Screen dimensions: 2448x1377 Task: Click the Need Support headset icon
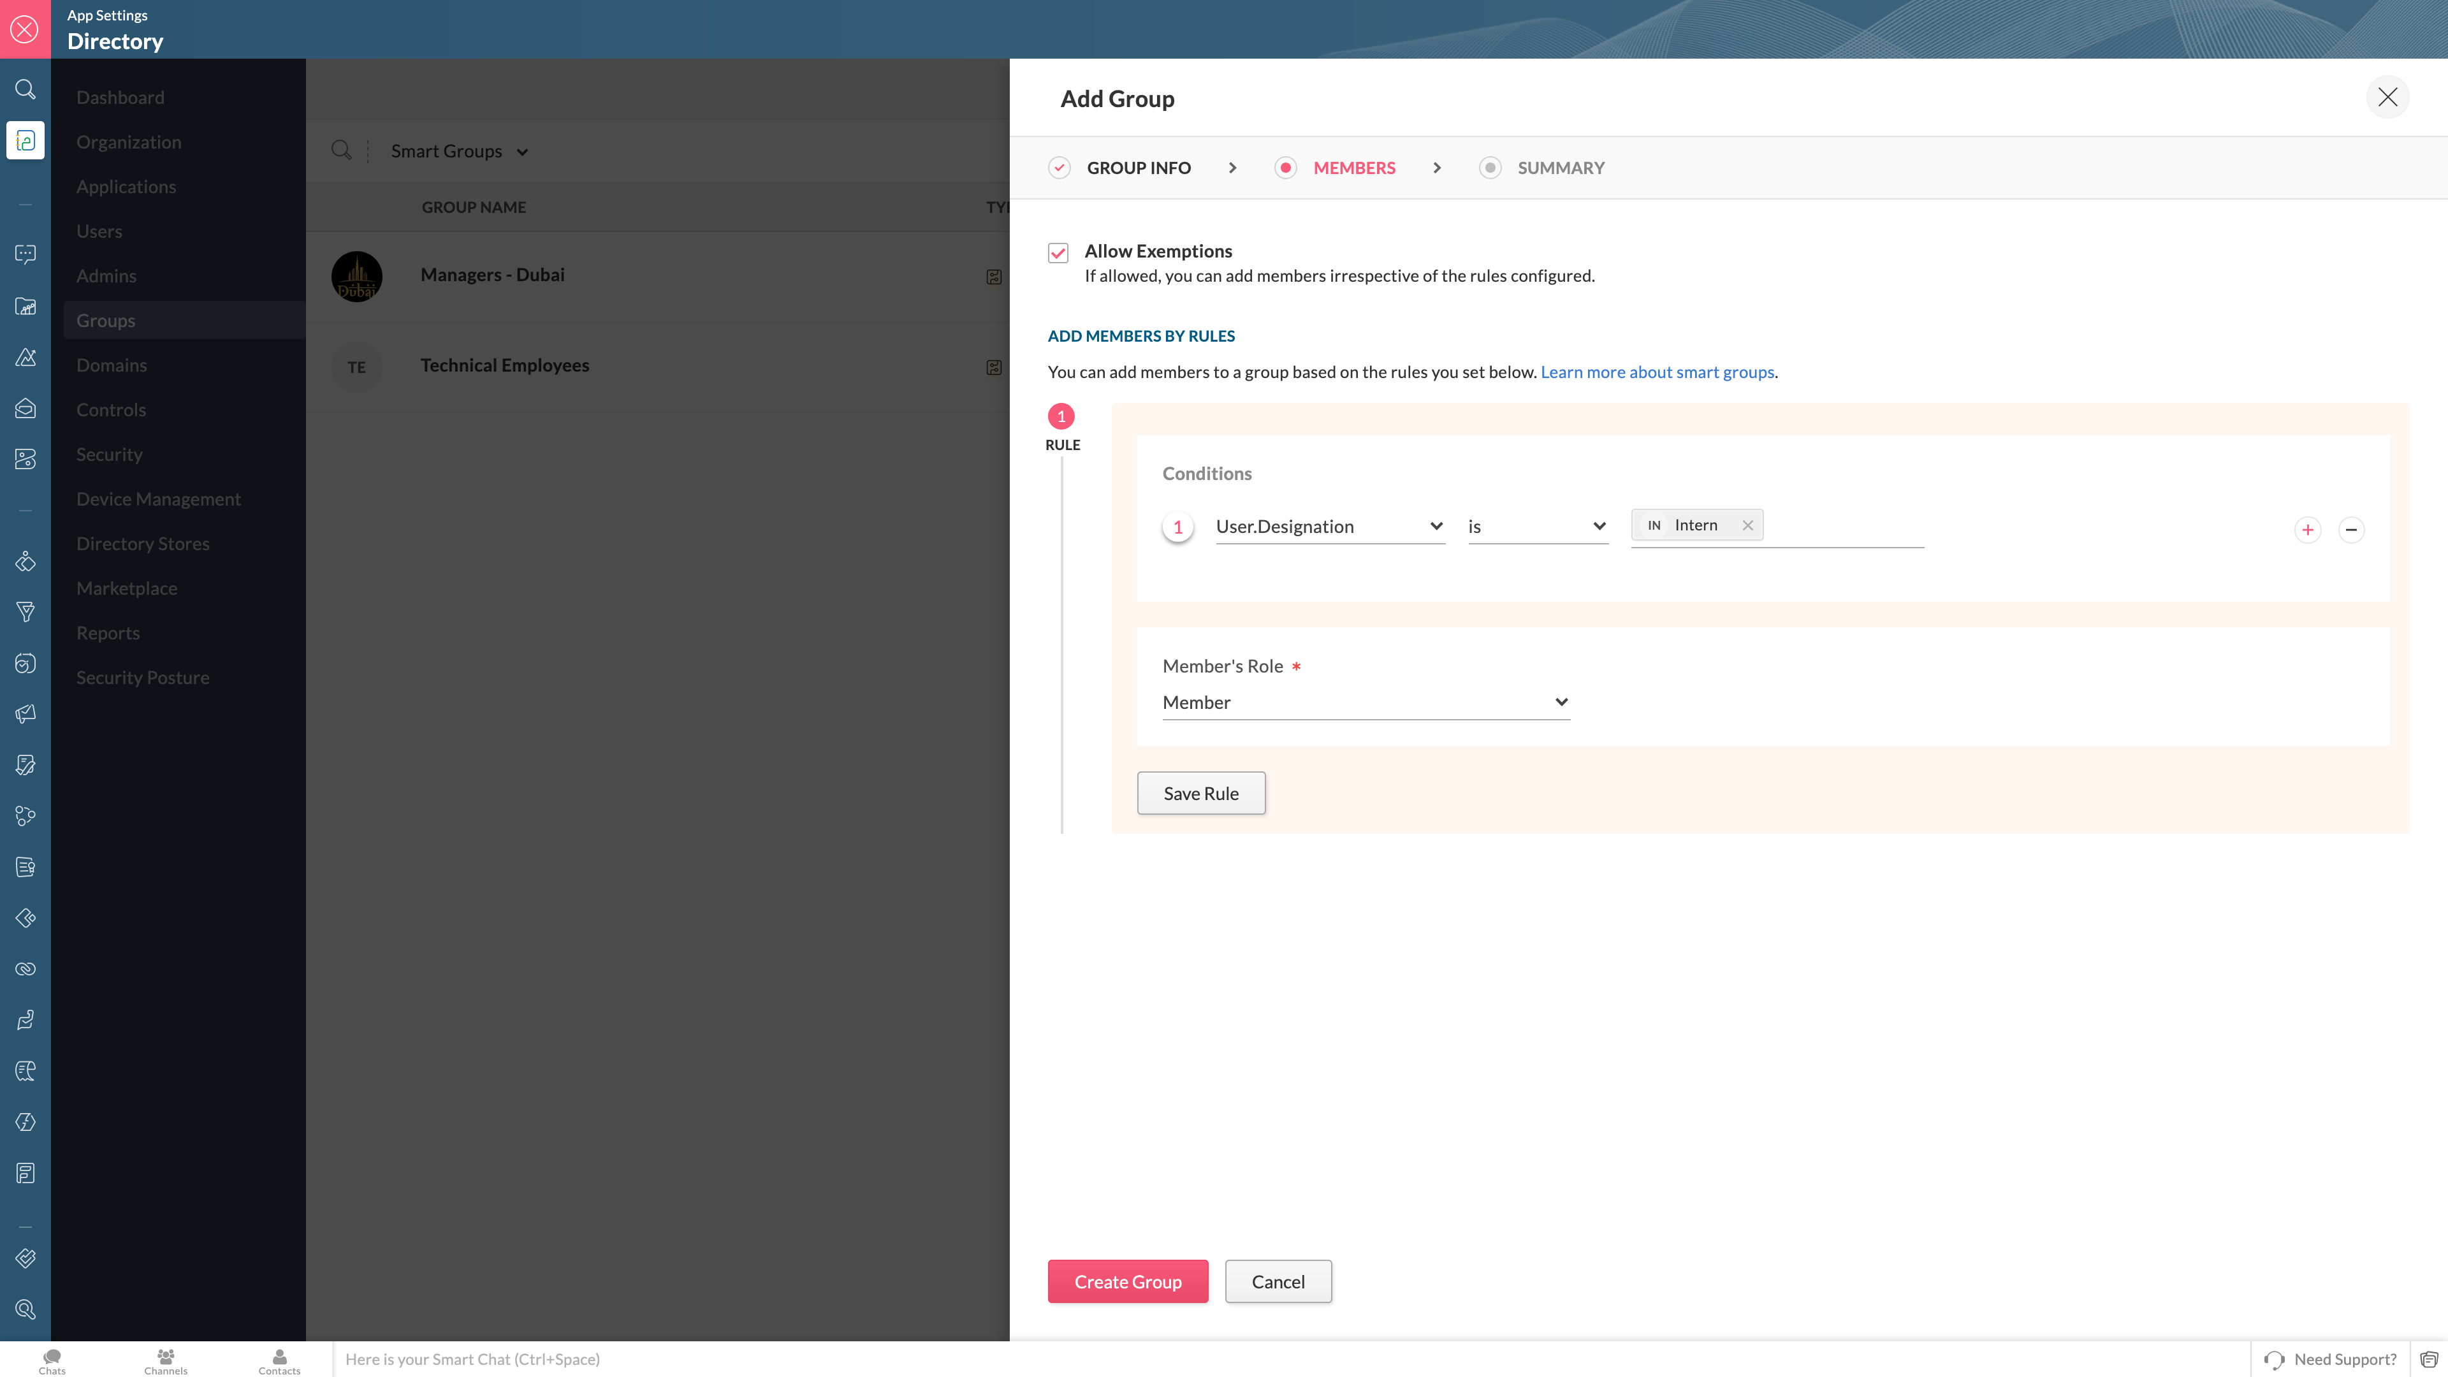(x=2274, y=1360)
